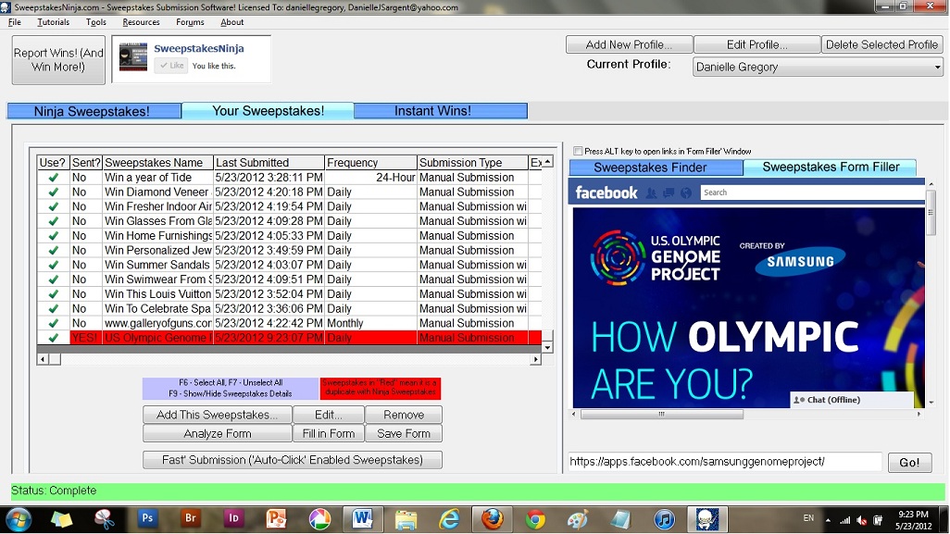
Task: Click the SweepstakesNinja page thumbnail
Action: [x=133, y=57]
